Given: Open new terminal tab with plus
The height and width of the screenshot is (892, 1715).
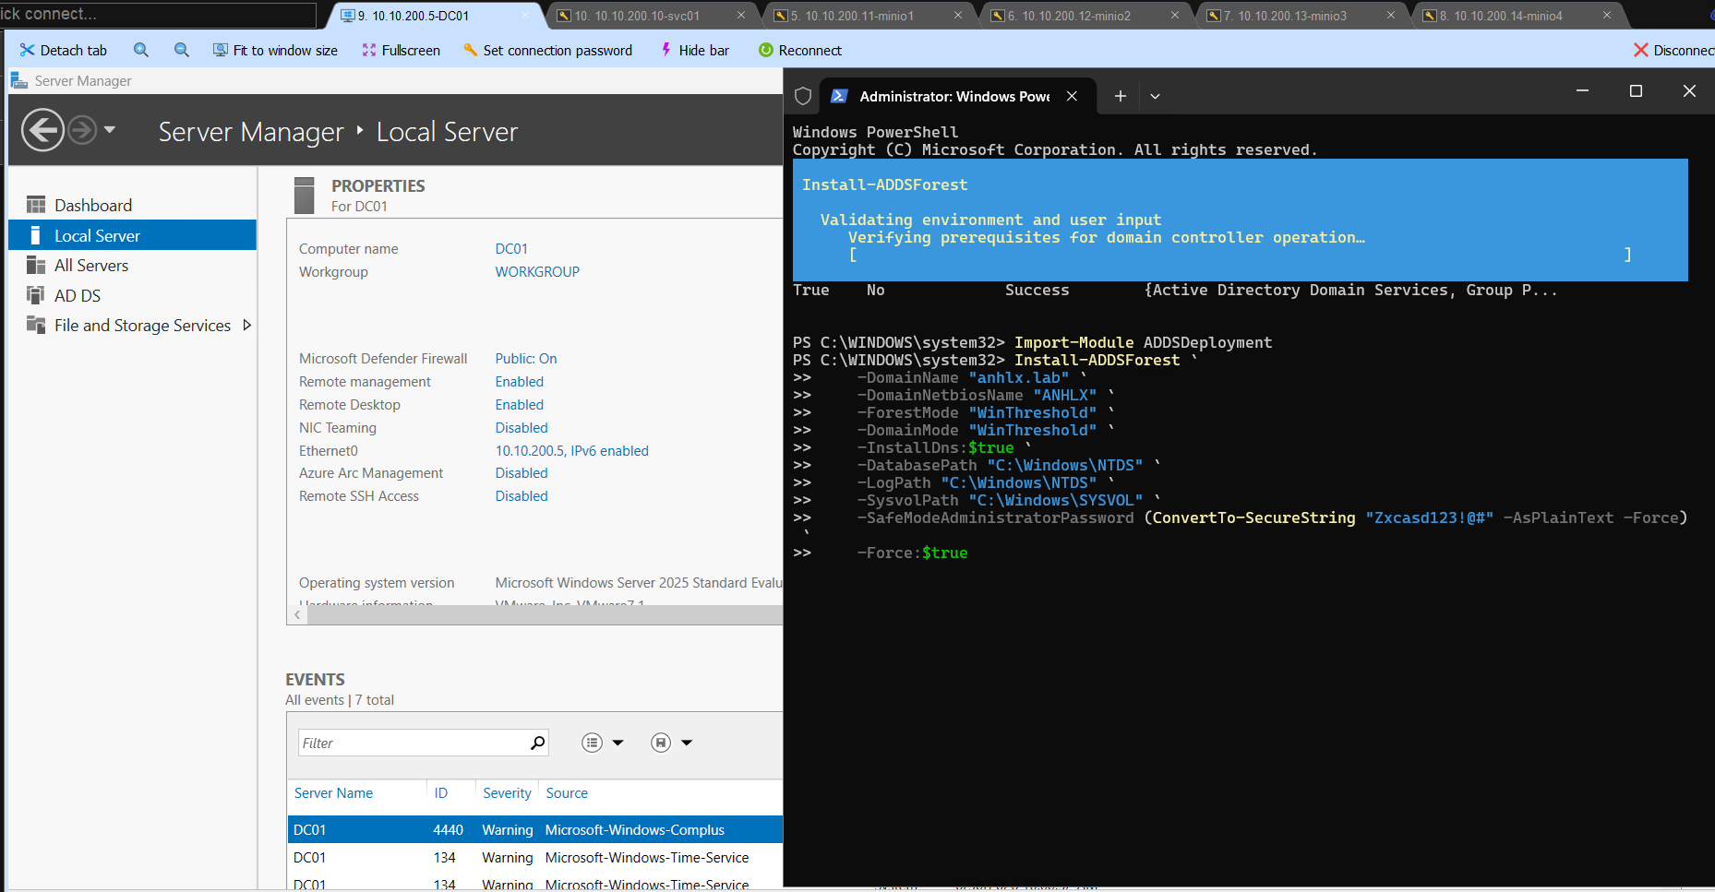Looking at the screenshot, I should coord(1120,96).
